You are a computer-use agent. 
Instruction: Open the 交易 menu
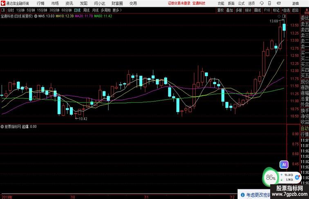pos(133,3)
